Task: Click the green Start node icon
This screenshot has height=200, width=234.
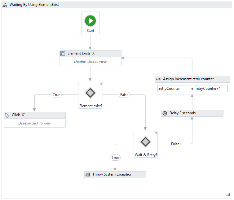Action: (91, 21)
